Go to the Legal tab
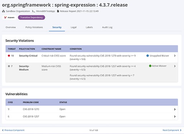Image resolution: width=184 pixels, height=134 pixels. click(x=74, y=27)
